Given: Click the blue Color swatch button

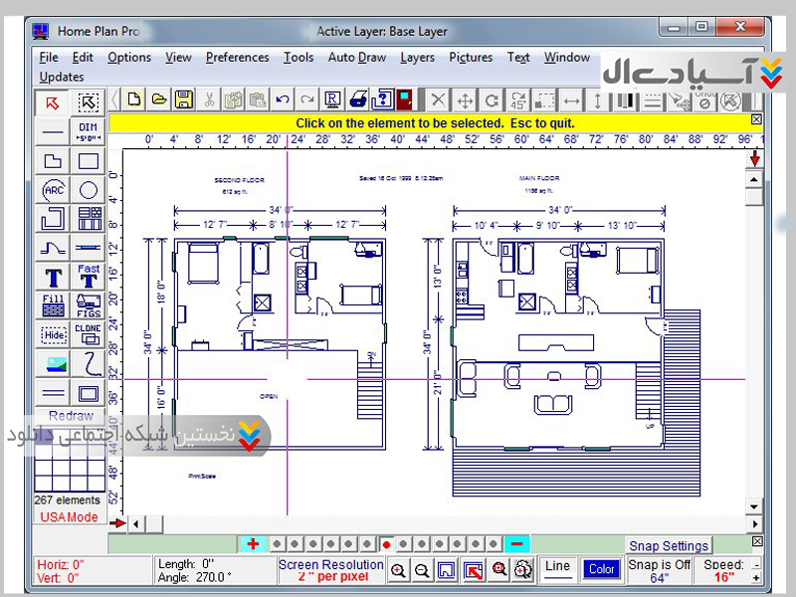Looking at the screenshot, I should pos(601,569).
